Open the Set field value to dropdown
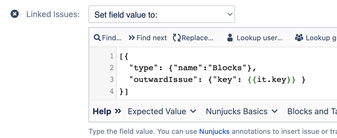 161,15
